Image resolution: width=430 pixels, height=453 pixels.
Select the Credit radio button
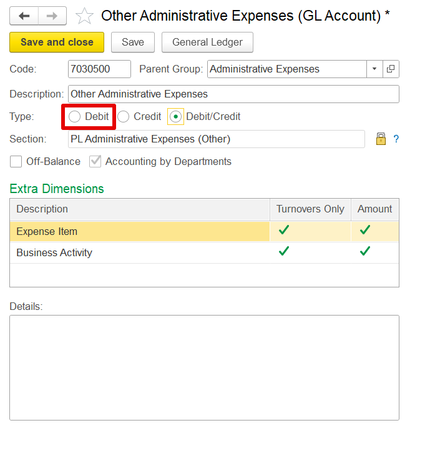click(x=123, y=117)
